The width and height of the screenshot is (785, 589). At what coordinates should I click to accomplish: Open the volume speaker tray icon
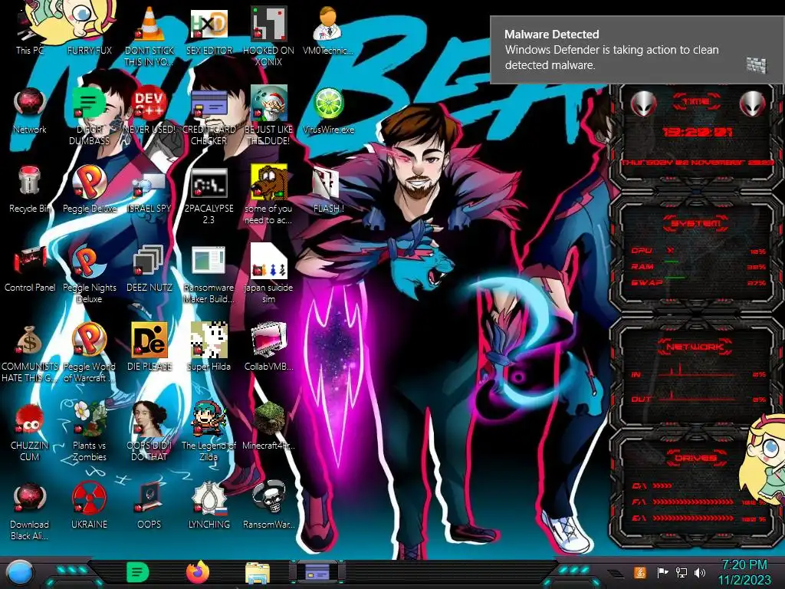(x=700, y=572)
